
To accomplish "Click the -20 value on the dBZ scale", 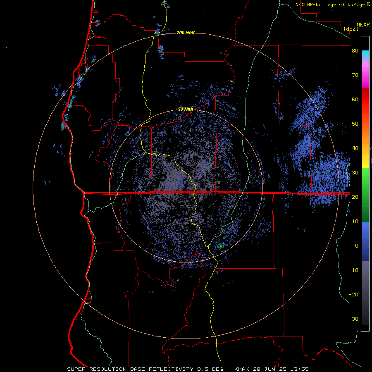I will pyautogui.click(x=353, y=295).
